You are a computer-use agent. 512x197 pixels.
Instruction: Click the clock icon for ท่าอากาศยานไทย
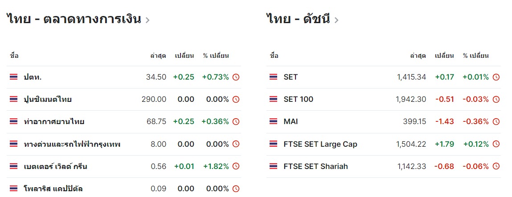236,121
